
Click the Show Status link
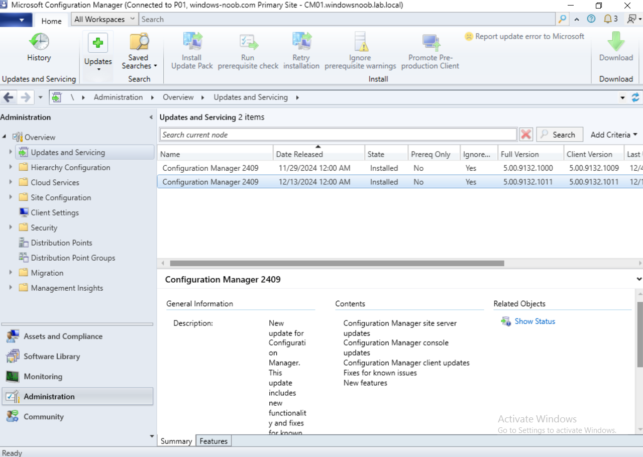click(535, 321)
